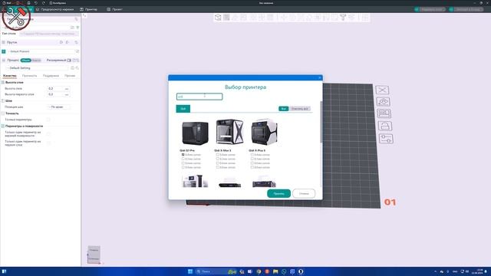The image size is (491, 276).
Task: Open Windows Start menu
Action: (190, 271)
